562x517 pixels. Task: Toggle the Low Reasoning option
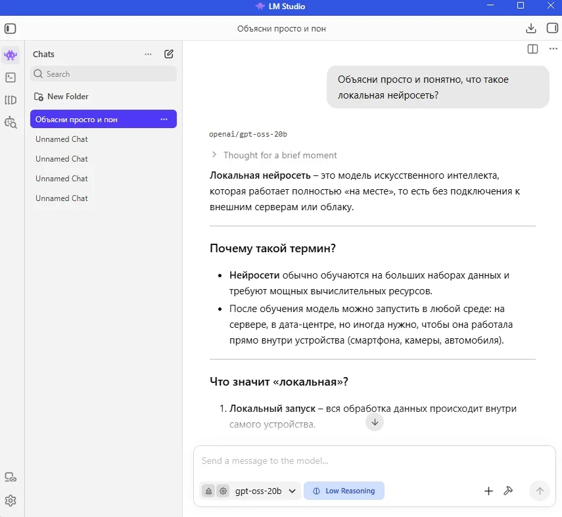[344, 491]
